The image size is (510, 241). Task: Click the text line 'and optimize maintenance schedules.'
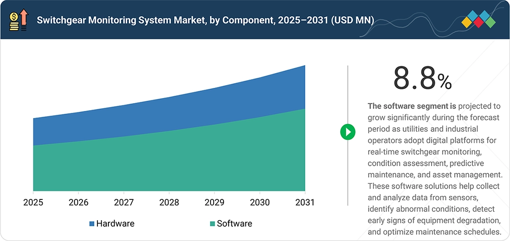434,232
